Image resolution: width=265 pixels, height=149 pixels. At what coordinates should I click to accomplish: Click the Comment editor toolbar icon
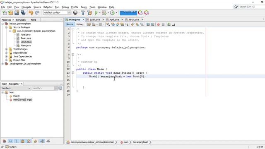(169, 25)
